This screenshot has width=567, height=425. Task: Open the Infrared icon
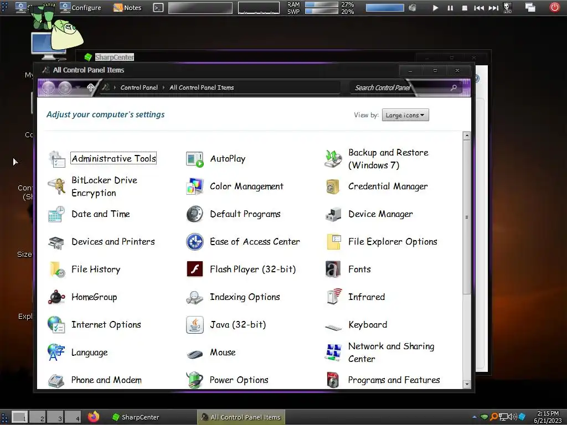point(333,297)
